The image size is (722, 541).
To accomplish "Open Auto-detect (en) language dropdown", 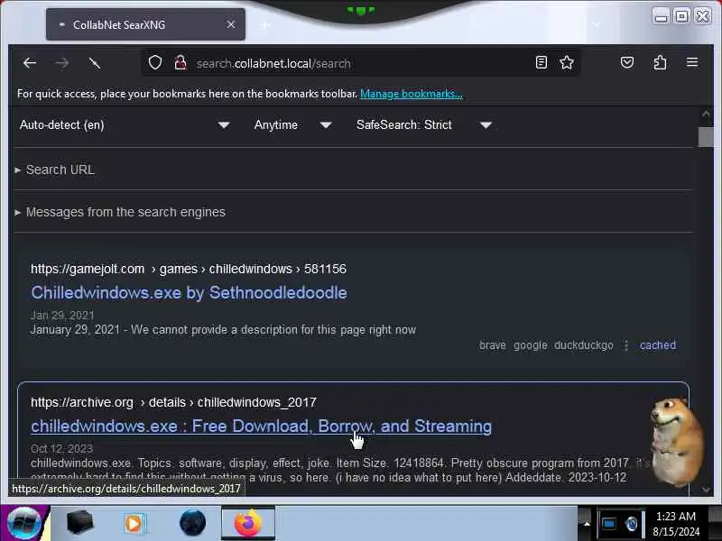I will click(x=125, y=125).
